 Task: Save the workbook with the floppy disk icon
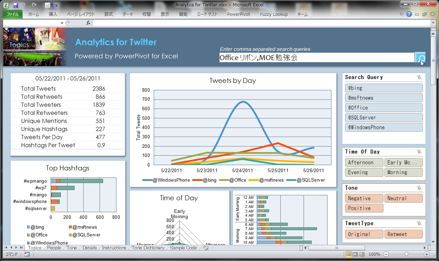(x=15, y=5)
